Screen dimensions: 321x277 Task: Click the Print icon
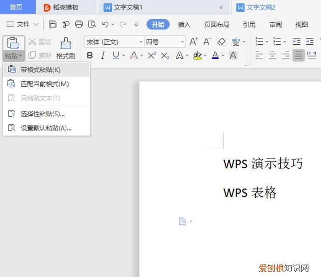pyautogui.click(x=79, y=24)
